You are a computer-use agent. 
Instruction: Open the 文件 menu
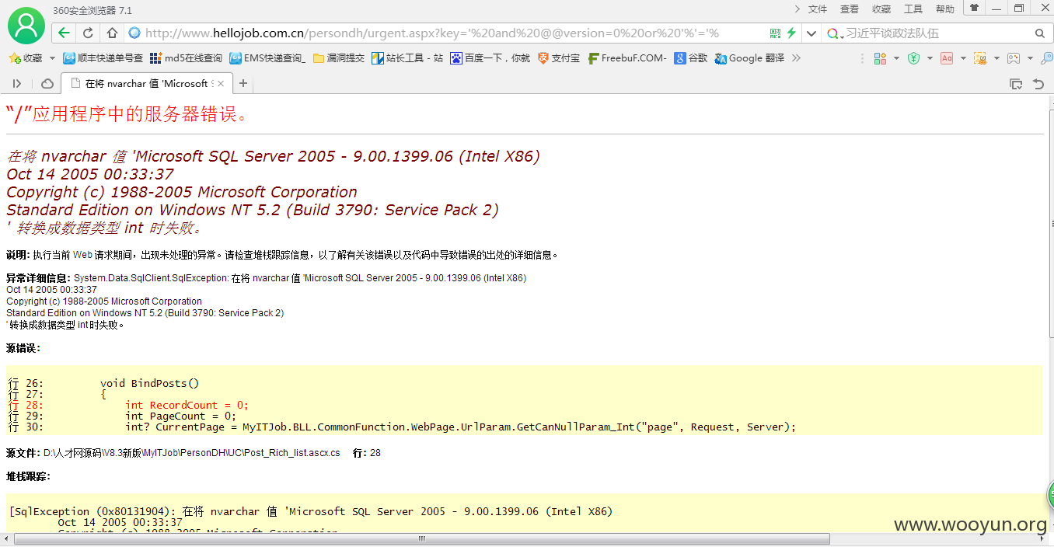point(818,9)
